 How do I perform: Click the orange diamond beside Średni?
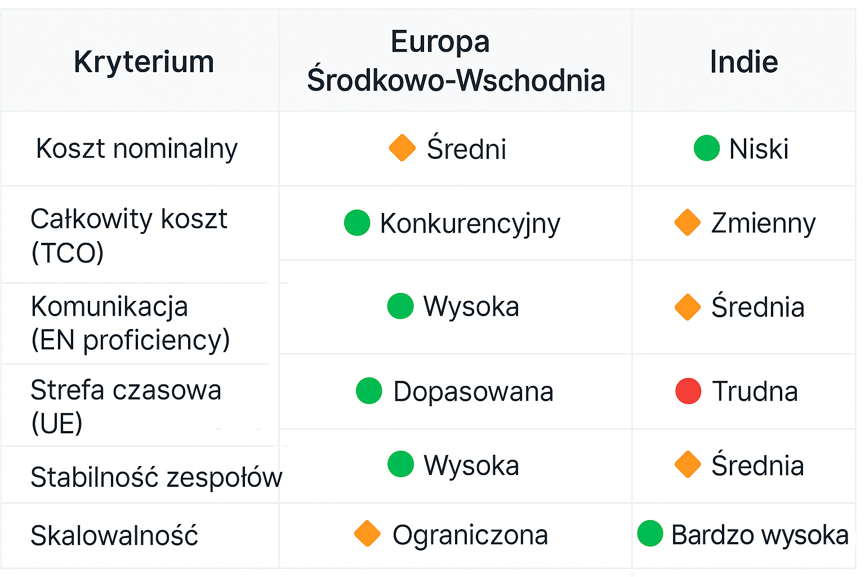[x=402, y=148]
